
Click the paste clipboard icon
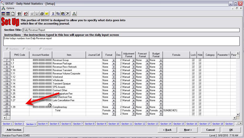(63, 14)
